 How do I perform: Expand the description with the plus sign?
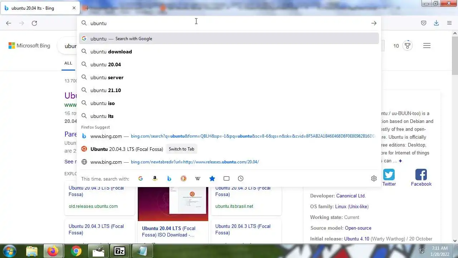click(400, 161)
